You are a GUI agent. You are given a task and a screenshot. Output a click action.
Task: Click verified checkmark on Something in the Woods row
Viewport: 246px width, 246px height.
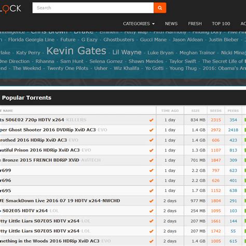[152, 241]
